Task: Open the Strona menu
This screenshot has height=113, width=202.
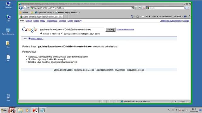Action: [154, 17]
